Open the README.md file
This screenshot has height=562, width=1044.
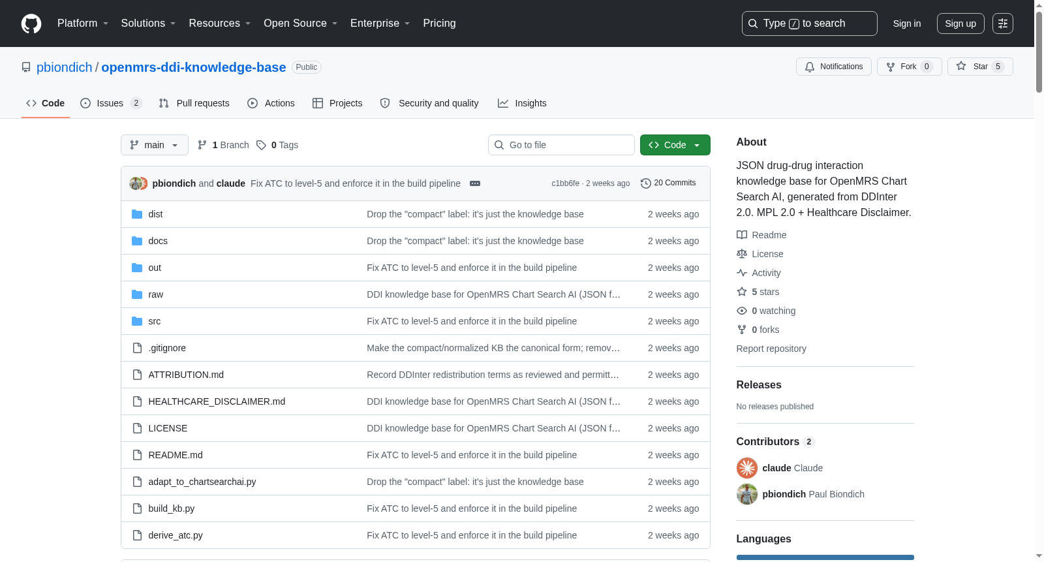(176, 455)
